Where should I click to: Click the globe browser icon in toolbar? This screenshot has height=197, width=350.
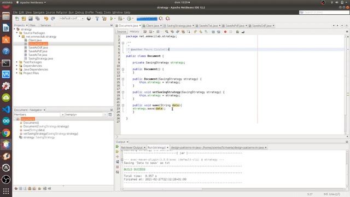point(89,19)
